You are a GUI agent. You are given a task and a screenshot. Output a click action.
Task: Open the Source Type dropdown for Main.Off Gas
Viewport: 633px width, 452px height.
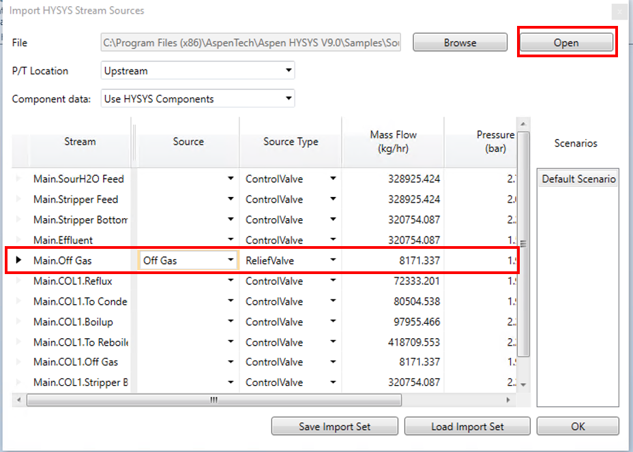[x=334, y=260]
